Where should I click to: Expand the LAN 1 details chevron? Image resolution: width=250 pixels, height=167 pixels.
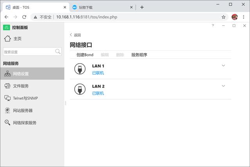[223, 66]
